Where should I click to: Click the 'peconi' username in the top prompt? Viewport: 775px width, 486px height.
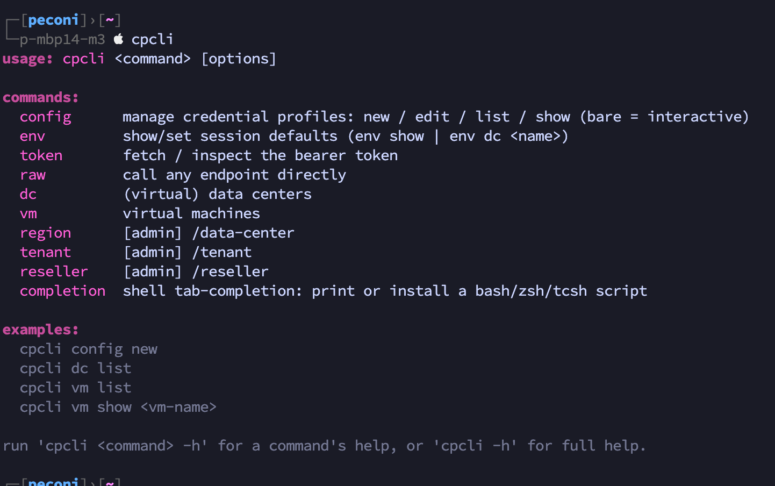click(x=53, y=20)
